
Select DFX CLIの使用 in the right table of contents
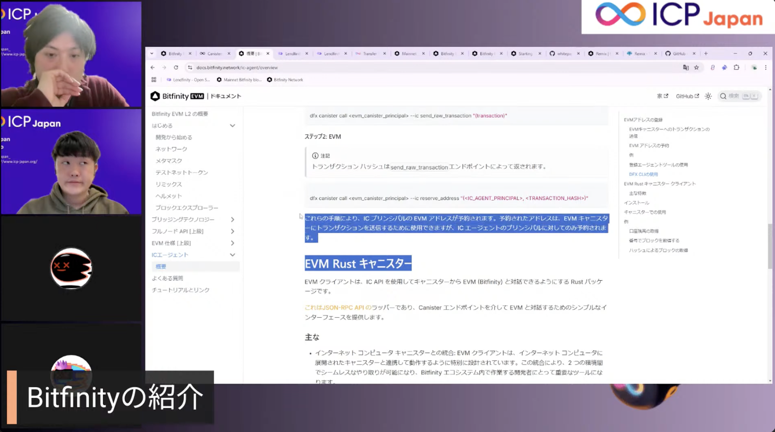pos(643,174)
